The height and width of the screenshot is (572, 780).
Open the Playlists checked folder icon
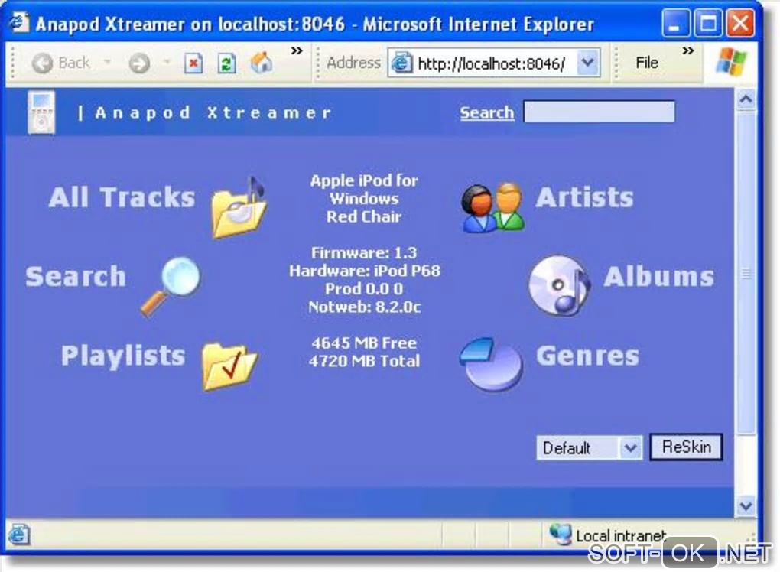(x=229, y=366)
